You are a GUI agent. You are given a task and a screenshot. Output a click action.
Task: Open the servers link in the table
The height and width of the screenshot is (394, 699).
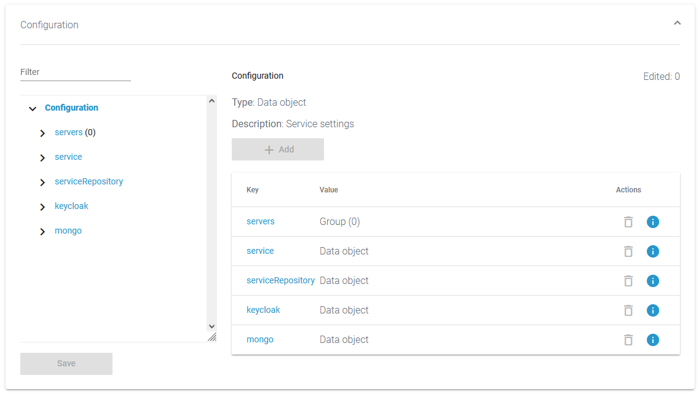tap(260, 221)
